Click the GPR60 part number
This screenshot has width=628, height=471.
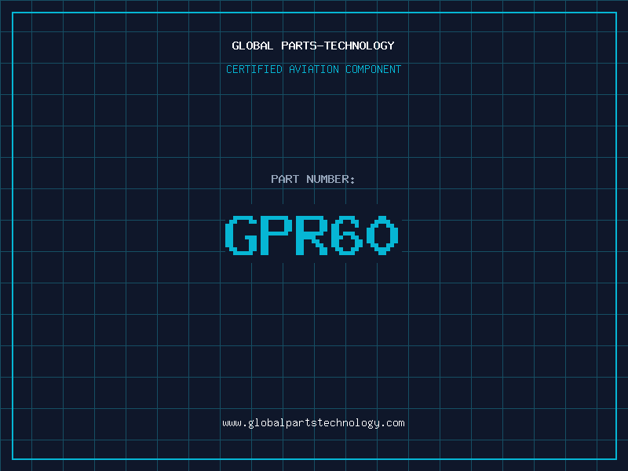pos(312,235)
